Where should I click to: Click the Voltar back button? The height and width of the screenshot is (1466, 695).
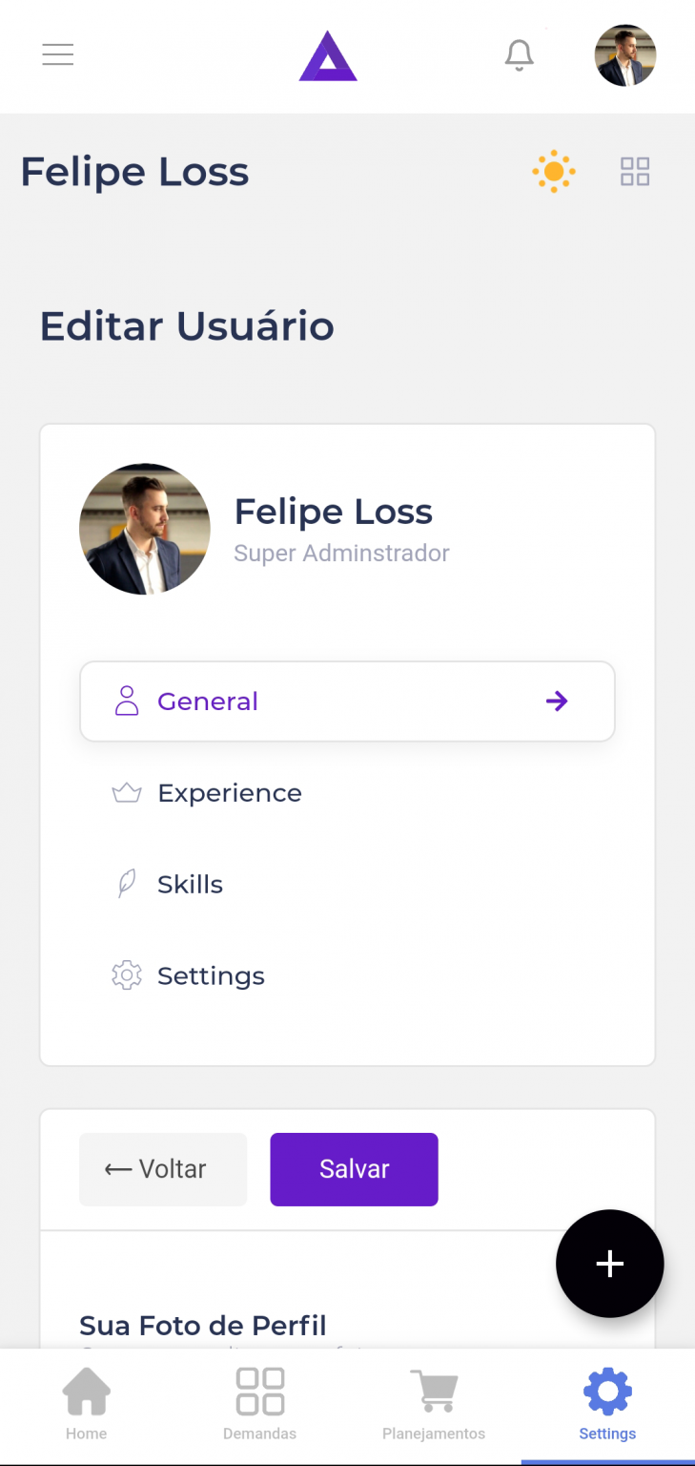coord(163,1169)
